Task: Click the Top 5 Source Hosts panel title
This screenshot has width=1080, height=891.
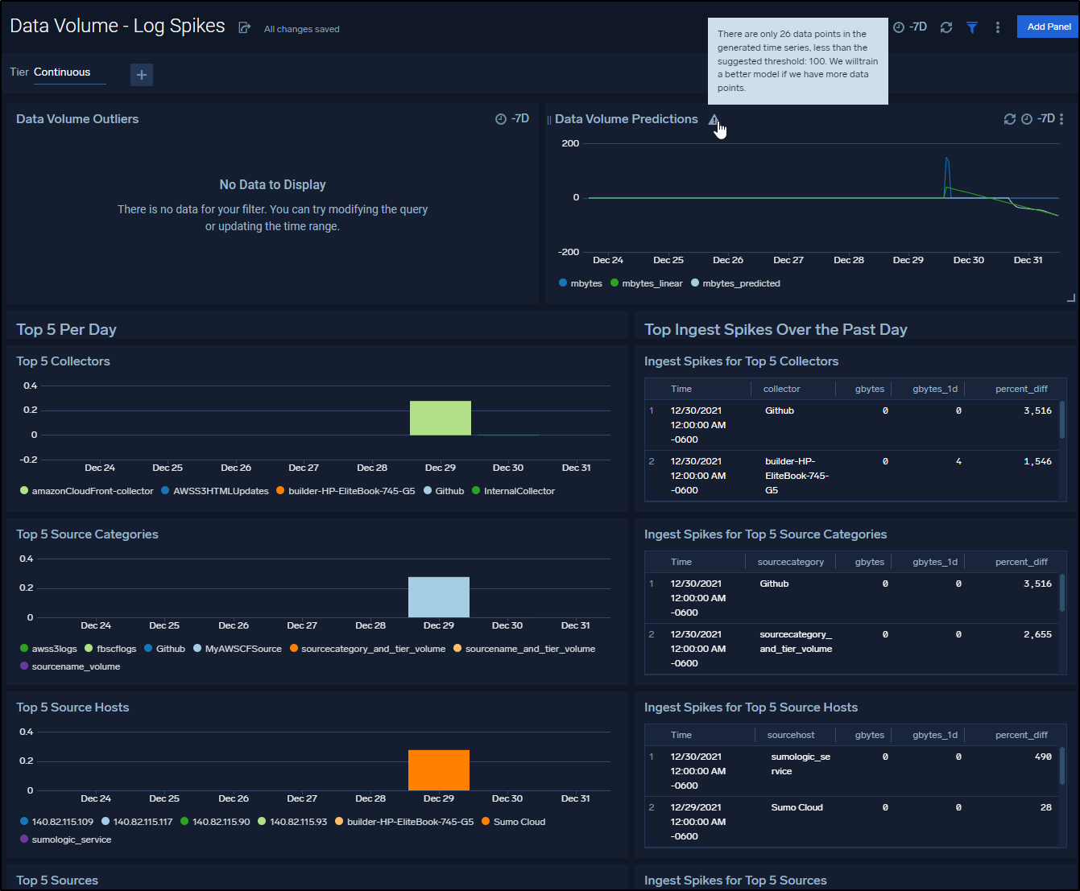Action: pos(72,707)
